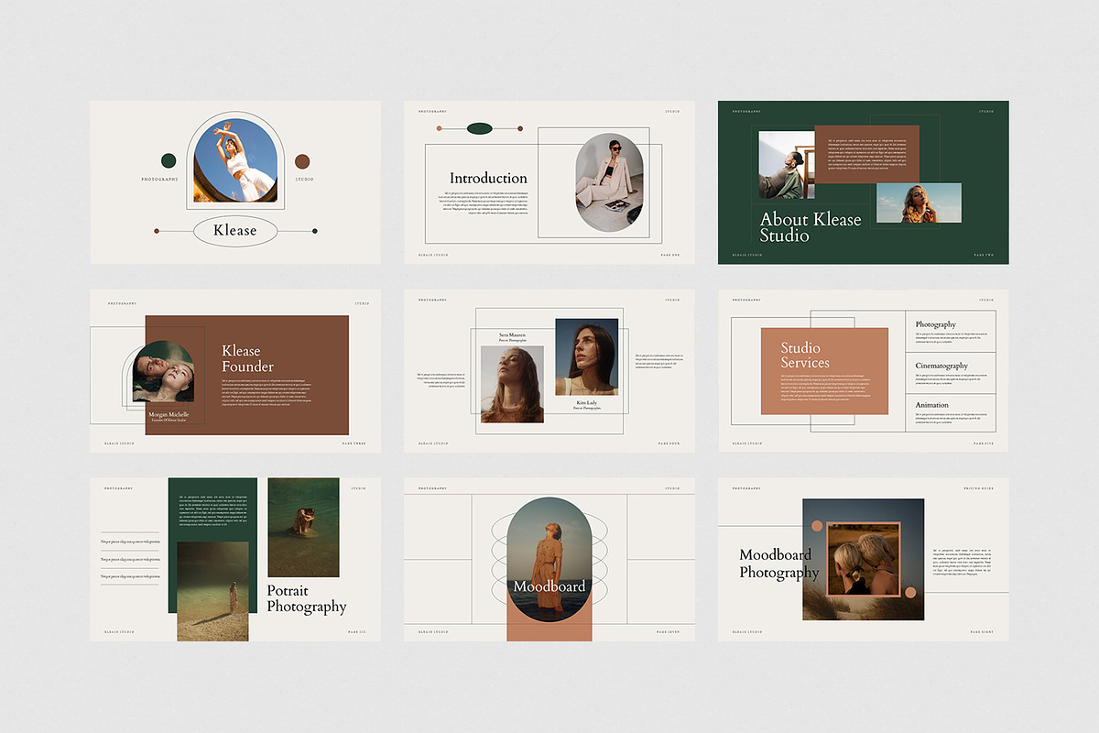Select the arched photo of two faces side by side
Image resolution: width=1099 pixels, height=733 pixels.
point(163,371)
